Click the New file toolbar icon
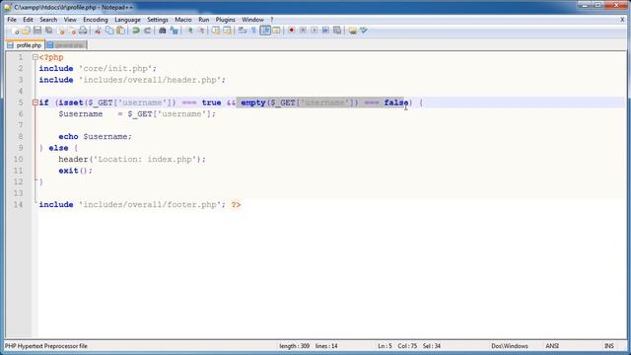Screen dimensions: 631x355 15,31
